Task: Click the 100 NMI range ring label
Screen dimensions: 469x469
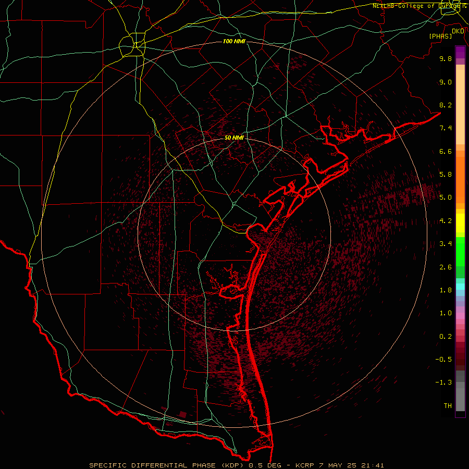Action: 234,41
